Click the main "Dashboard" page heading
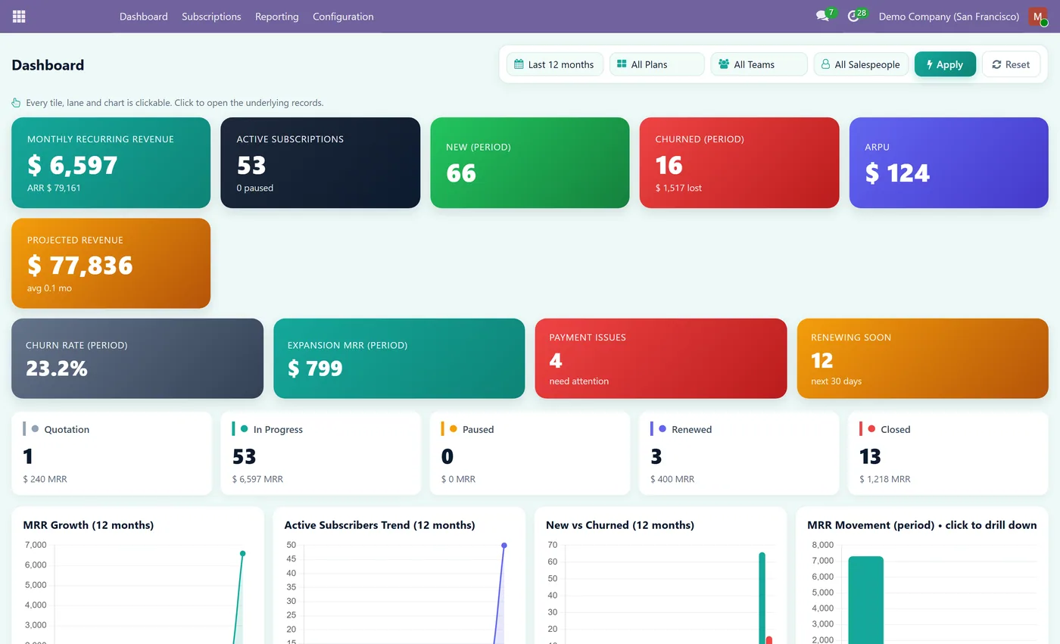 pyautogui.click(x=48, y=65)
